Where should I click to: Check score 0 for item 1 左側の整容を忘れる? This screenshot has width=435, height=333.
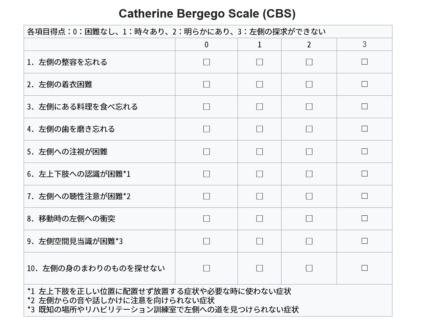206,62
